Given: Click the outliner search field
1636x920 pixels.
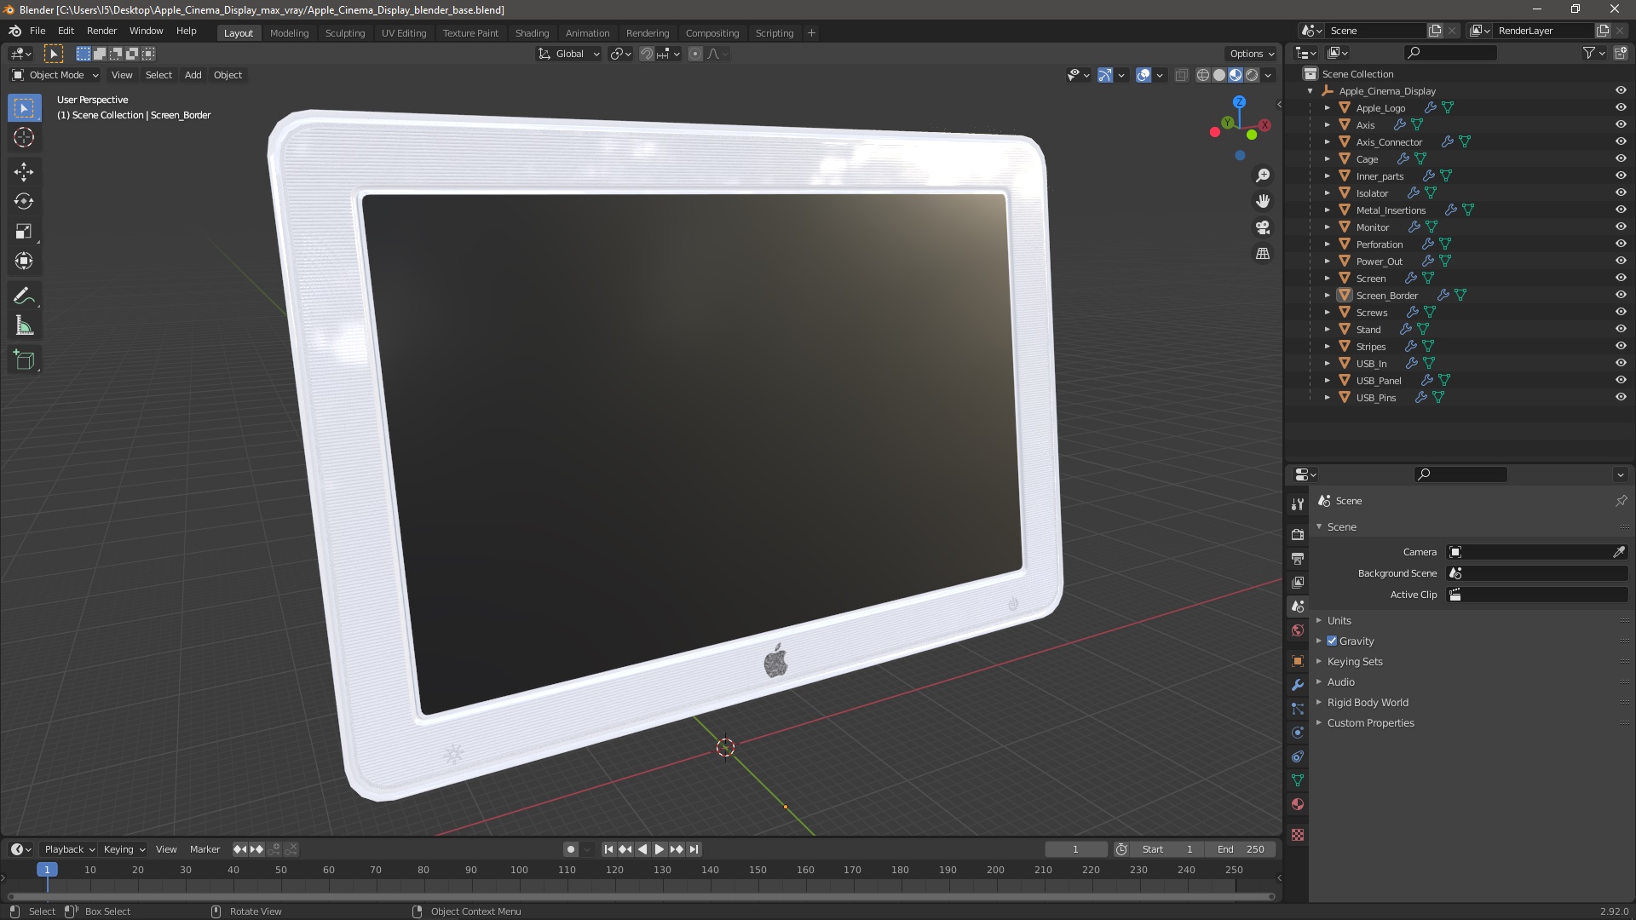Looking at the screenshot, I should 1449,53.
